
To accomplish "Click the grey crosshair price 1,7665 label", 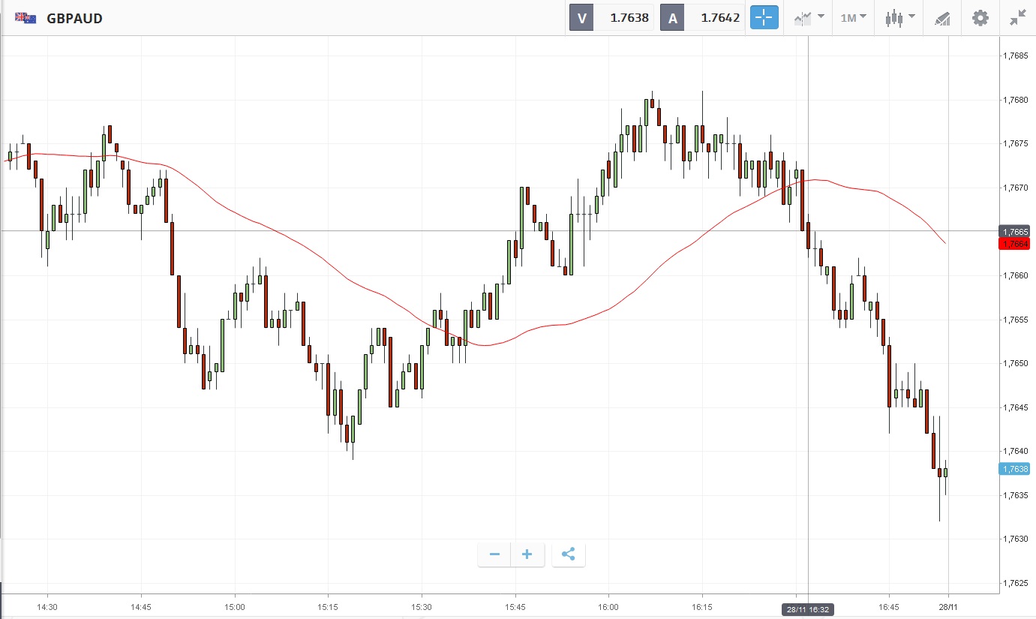I will [1013, 231].
